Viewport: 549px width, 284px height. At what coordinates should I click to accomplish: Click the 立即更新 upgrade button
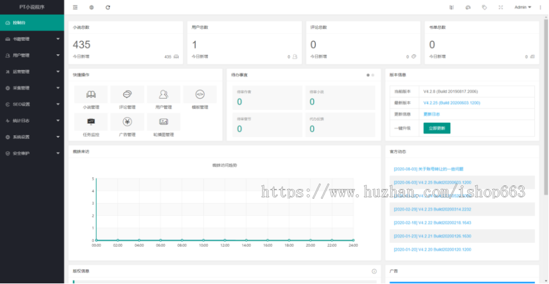pyautogui.click(x=437, y=128)
